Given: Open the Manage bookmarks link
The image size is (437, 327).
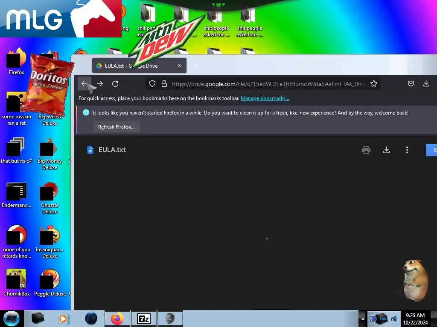Looking at the screenshot, I should 265,98.
